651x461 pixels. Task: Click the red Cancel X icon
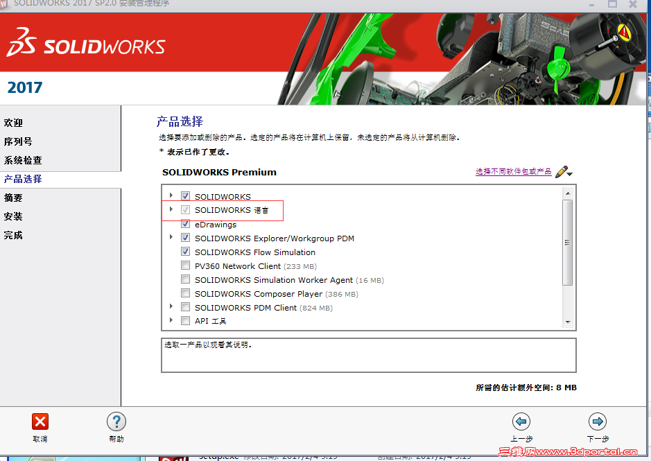[x=40, y=421]
